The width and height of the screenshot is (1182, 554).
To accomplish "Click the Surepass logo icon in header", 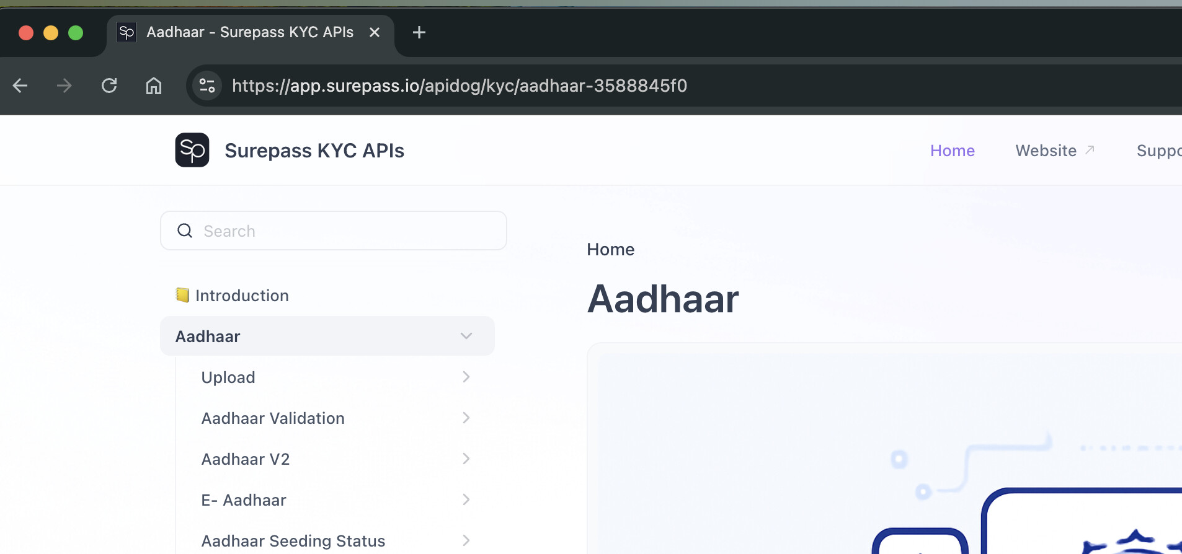I will coord(192,150).
